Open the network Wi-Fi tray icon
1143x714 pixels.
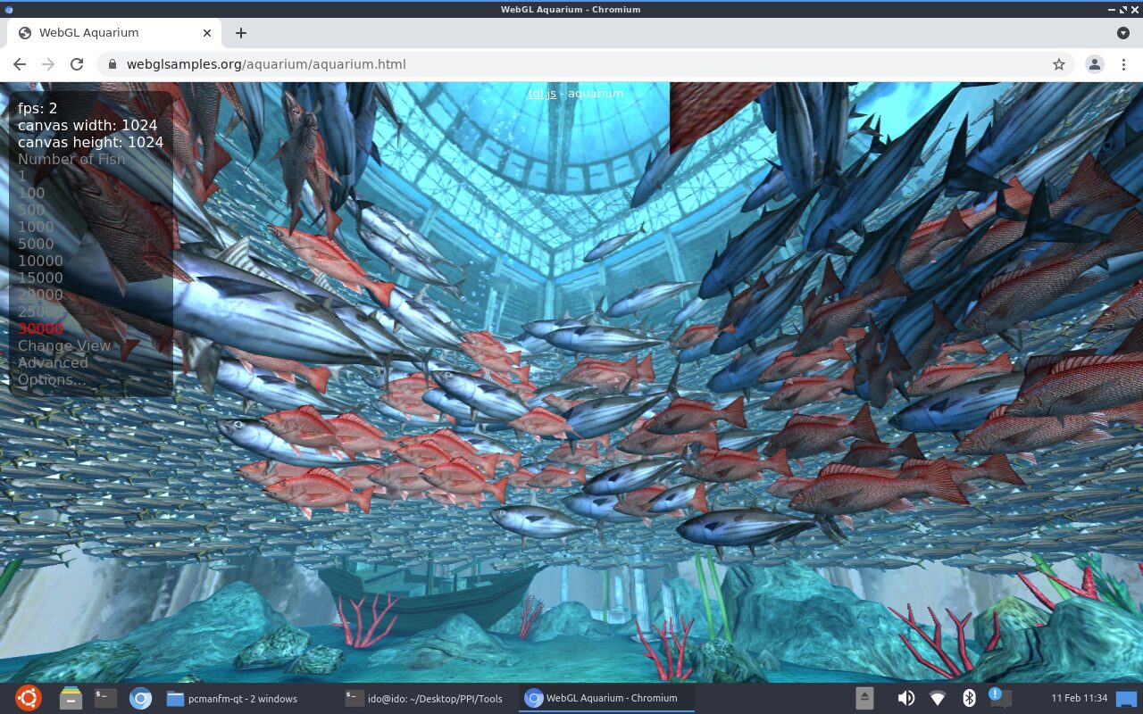pos(938,698)
